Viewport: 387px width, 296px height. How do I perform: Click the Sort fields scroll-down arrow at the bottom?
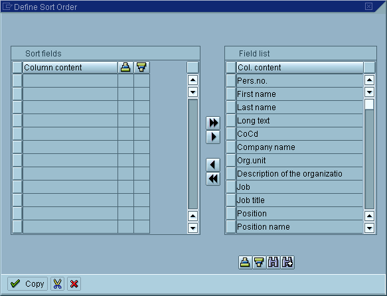pyautogui.click(x=193, y=228)
